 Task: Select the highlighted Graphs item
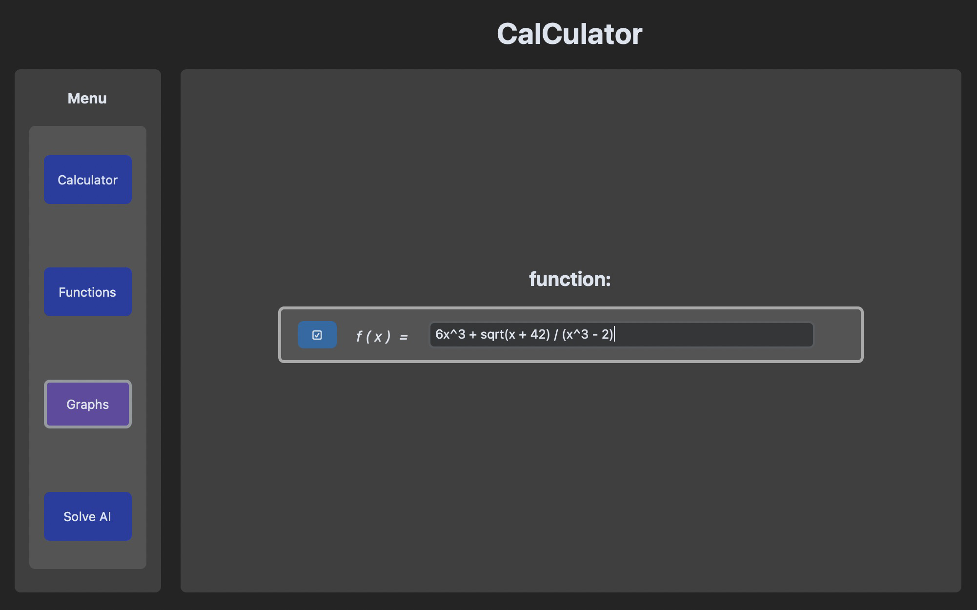(x=87, y=404)
